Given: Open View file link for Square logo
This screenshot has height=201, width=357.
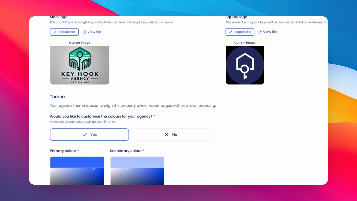Looking at the screenshot, I should point(268,32).
